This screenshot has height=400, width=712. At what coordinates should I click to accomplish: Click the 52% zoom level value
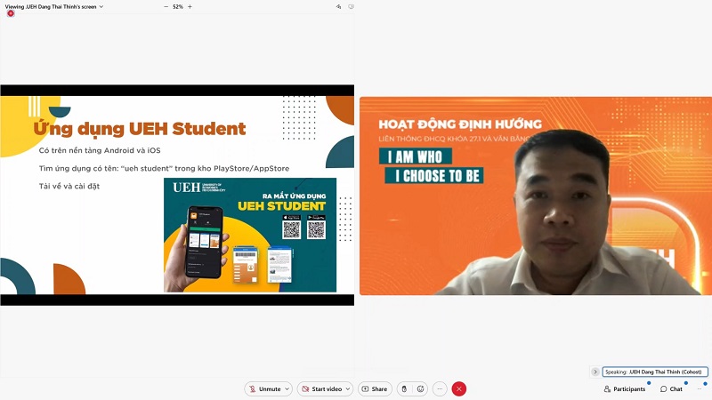coord(178,7)
